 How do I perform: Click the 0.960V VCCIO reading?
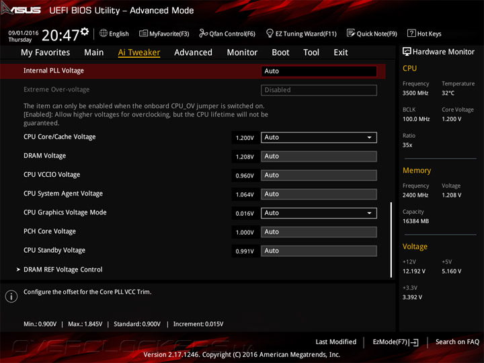(x=245, y=175)
